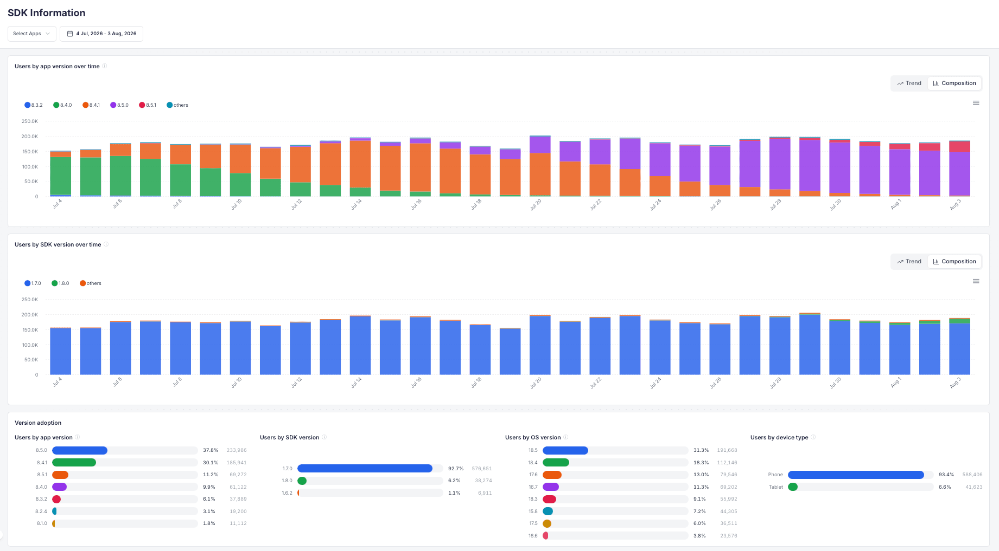Click the 191,668 count for OS 18.5
This screenshot has width=999, height=551.
click(x=727, y=450)
